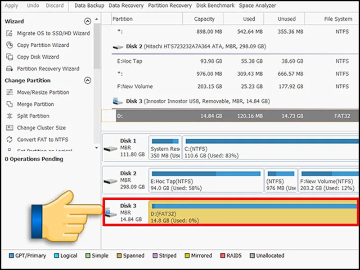The height and width of the screenshot is (270, 360).
Task: Click the Simple legend swatch
Action: (x=88, y=256)
